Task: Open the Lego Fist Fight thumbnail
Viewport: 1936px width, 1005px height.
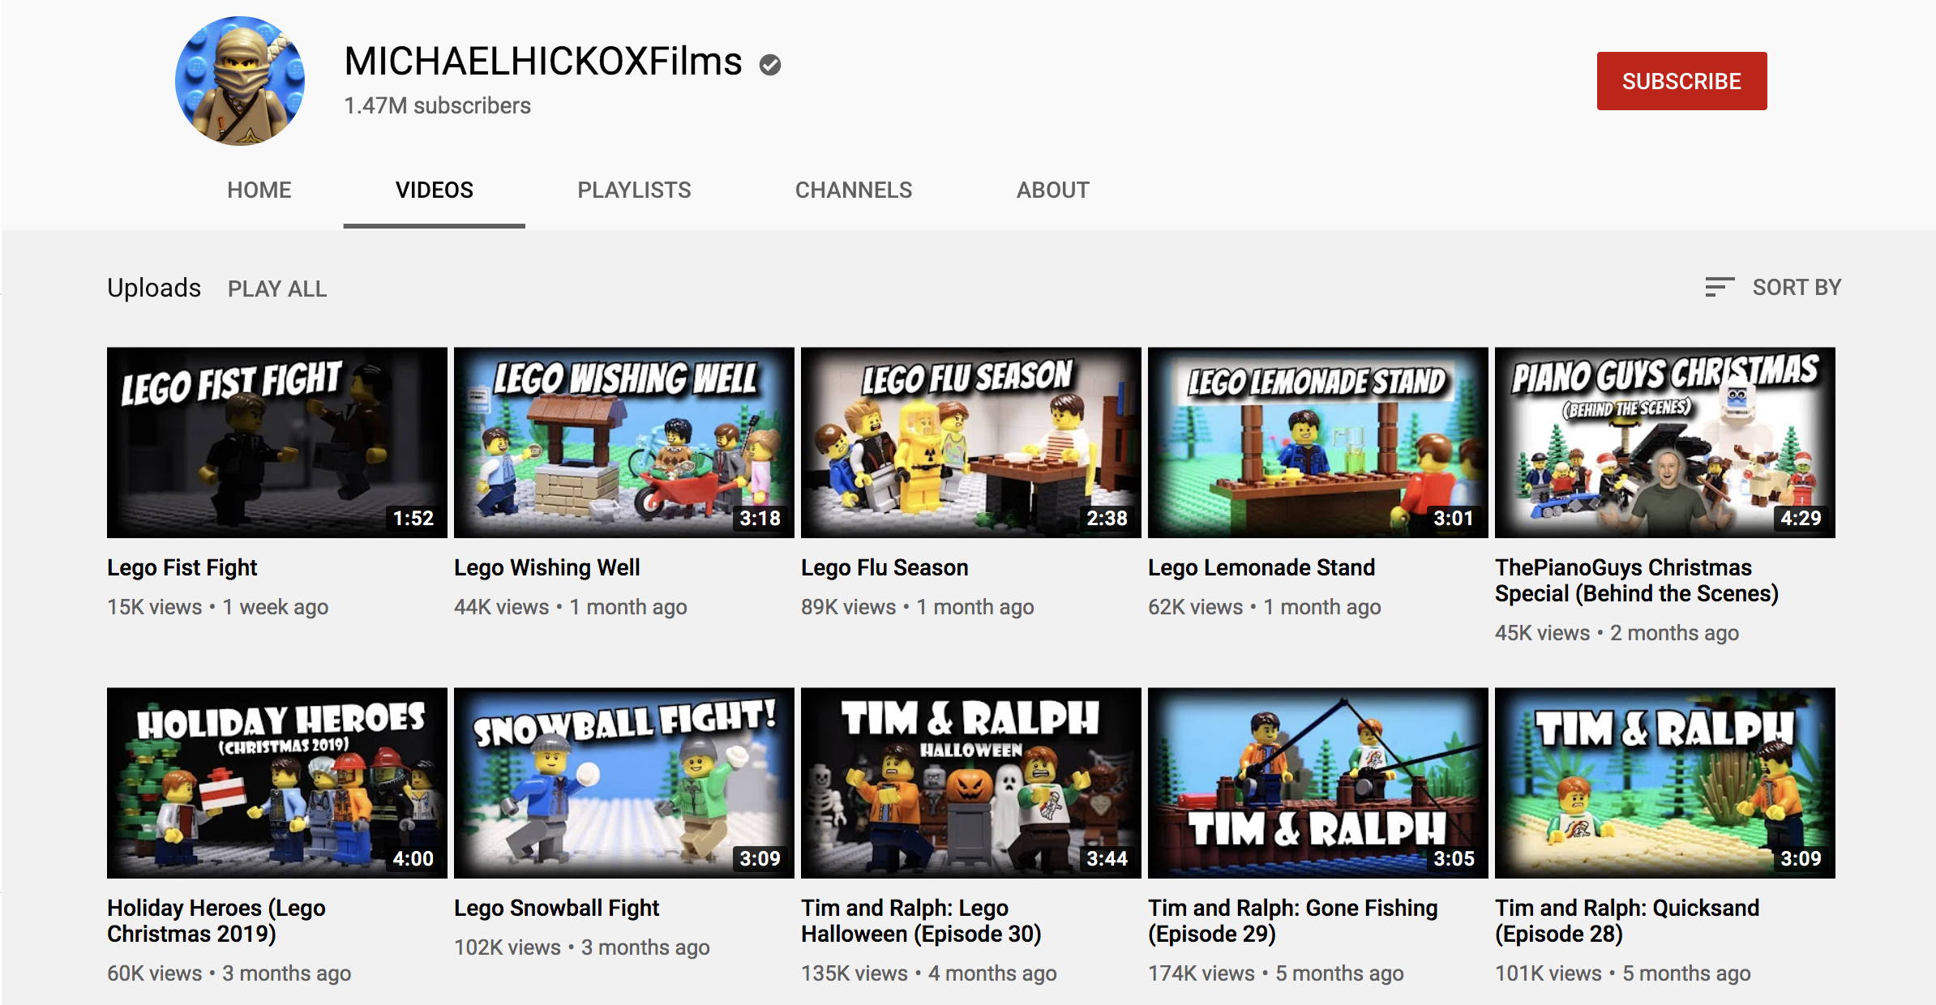Action: (277, 443)
